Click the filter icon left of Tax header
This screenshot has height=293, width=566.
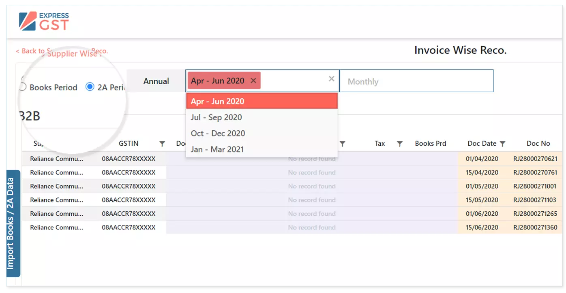pos(342,144)
